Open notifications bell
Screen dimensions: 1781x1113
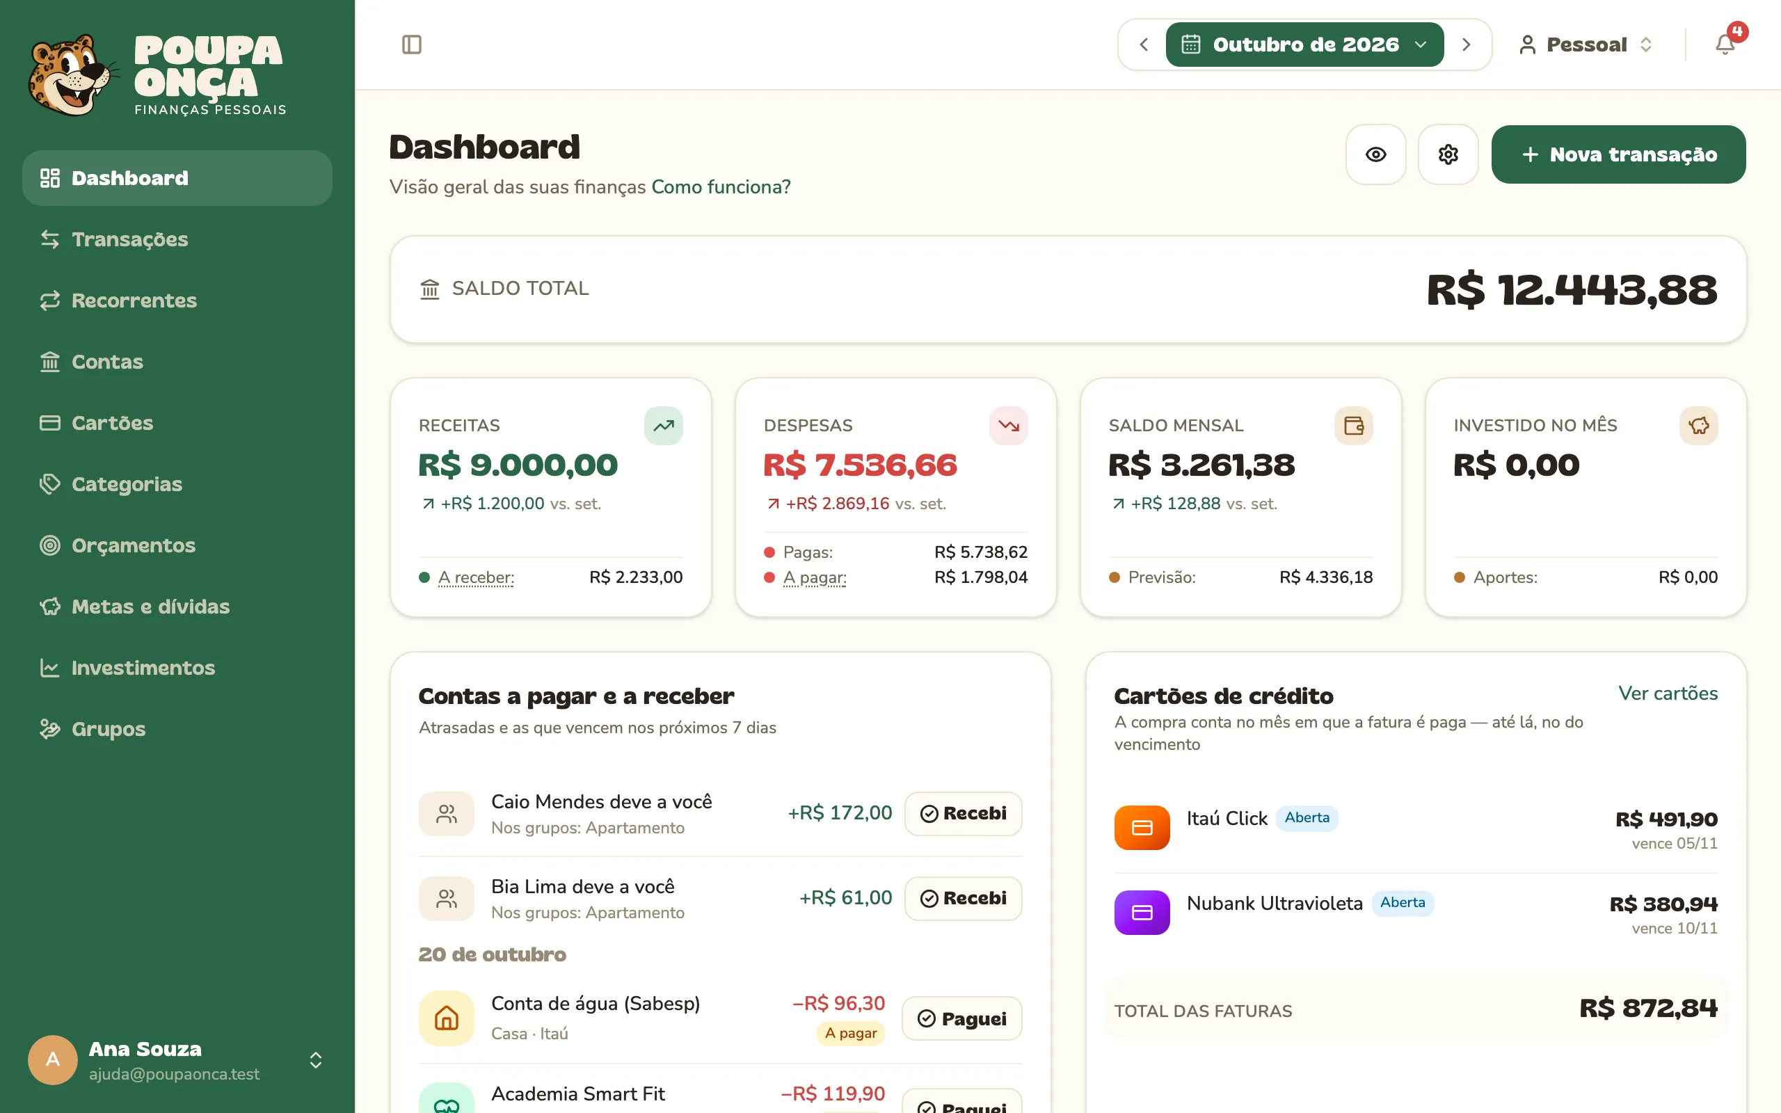(x=1725, y=44)
